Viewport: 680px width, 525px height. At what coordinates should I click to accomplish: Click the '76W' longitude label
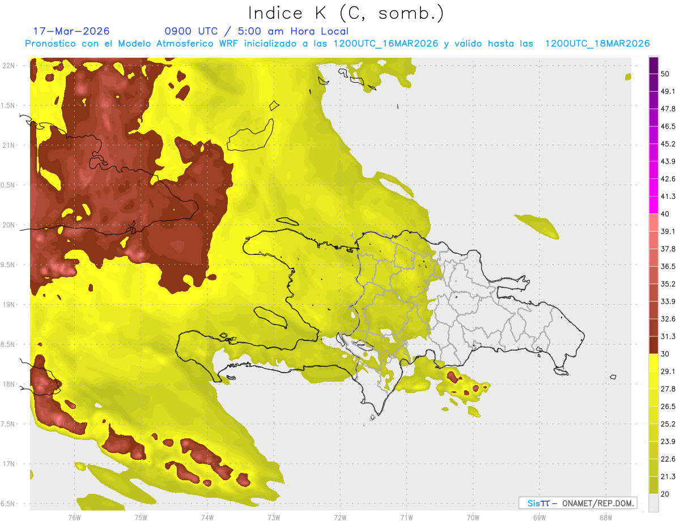tap(74, 517)
